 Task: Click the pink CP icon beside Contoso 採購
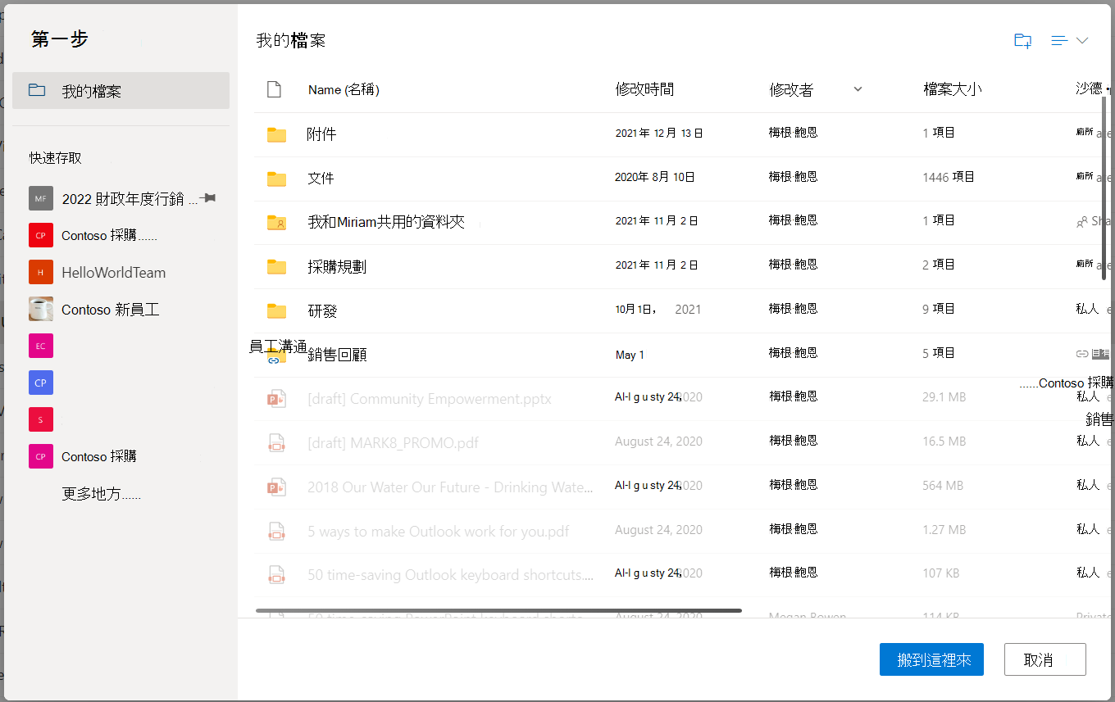tap(40, 456)
